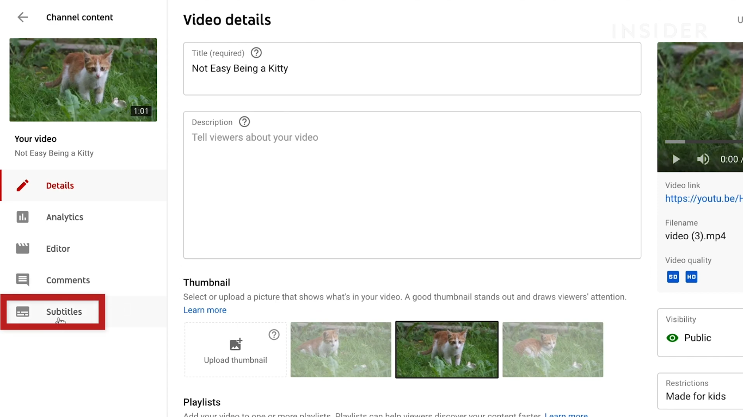Play the video preview
Screen dimensions: 743x417
[676, 159]
